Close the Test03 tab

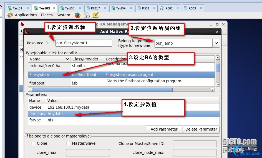80,8
